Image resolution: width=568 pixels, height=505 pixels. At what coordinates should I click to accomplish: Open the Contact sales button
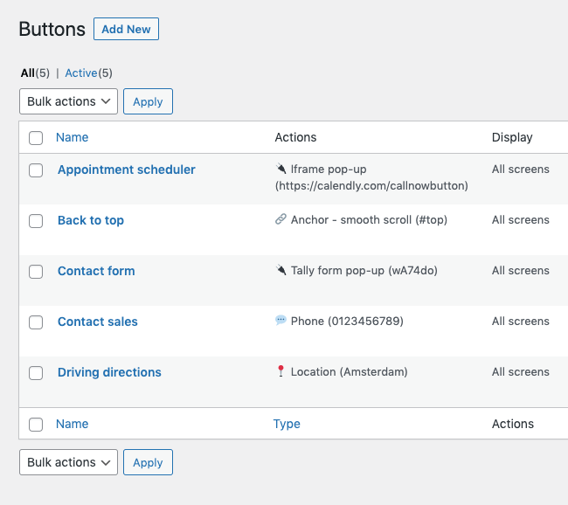pos(98,322)
